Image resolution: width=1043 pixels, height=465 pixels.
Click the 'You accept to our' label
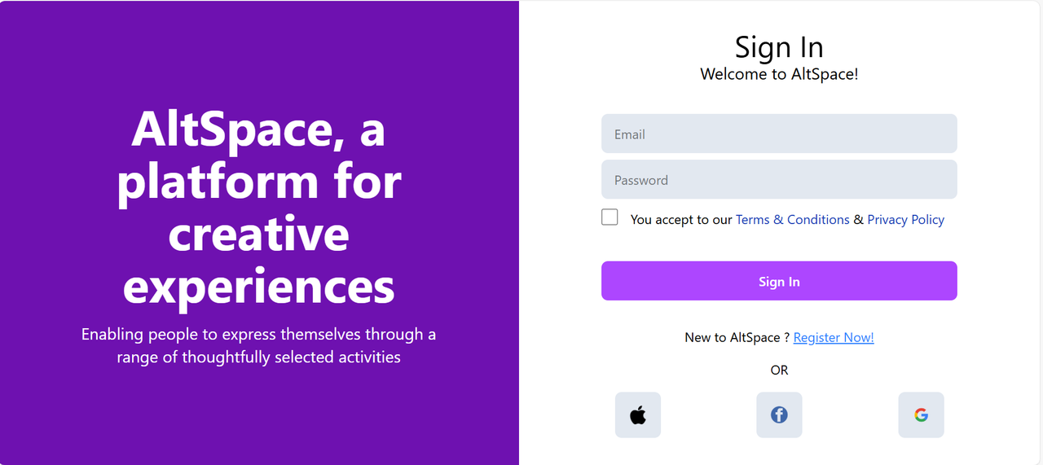[x=681, y=220]
